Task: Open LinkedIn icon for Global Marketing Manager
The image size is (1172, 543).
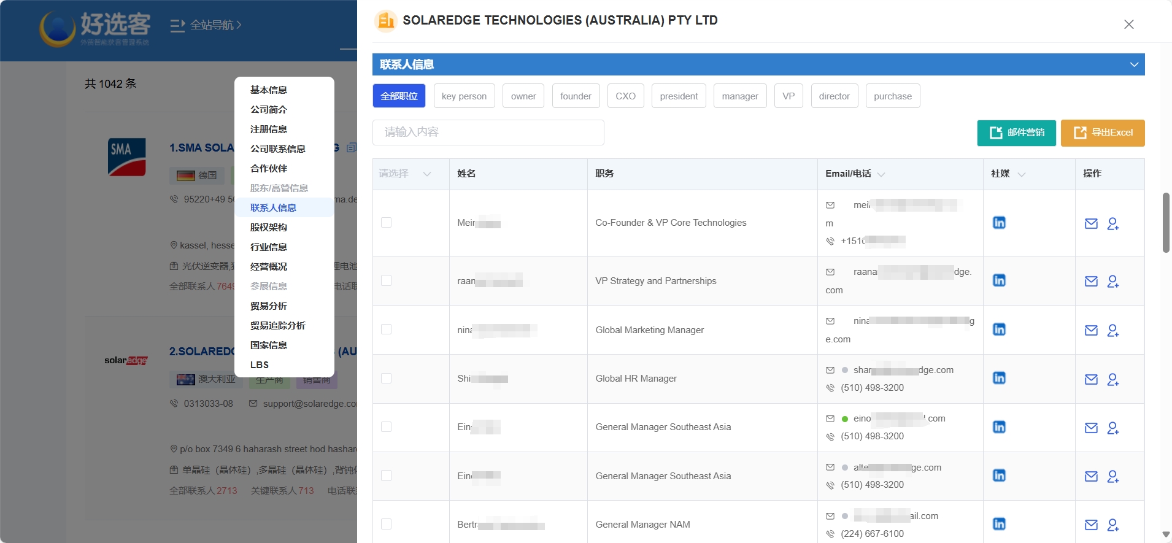Action: (x=999, y=329)
